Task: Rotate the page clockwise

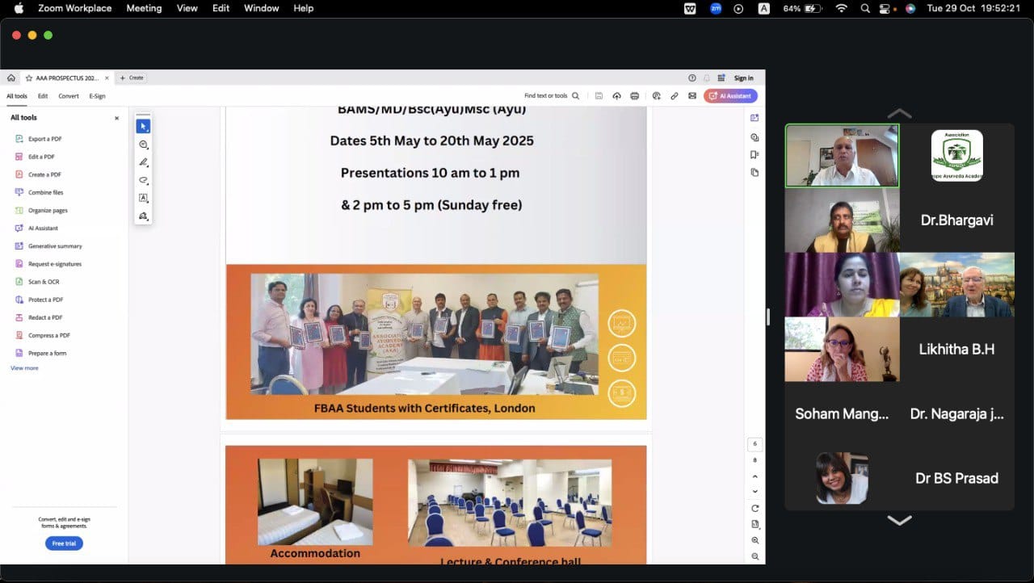Action: 755,508
